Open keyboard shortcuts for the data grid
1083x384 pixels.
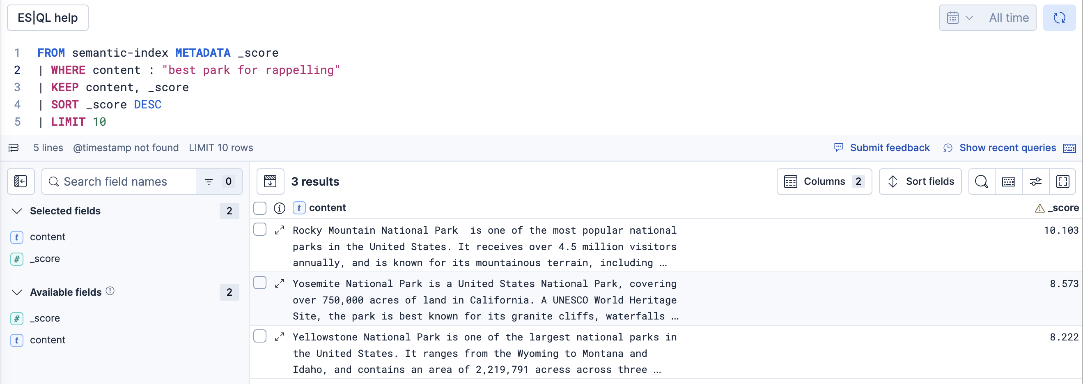click(1008, 181)
